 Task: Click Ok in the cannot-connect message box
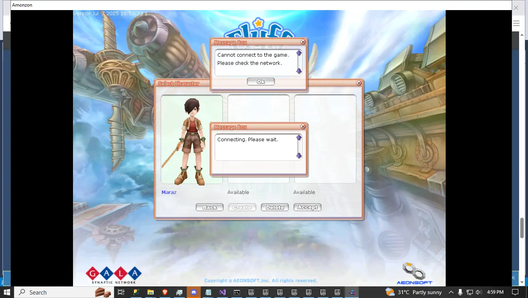[261, 81]
